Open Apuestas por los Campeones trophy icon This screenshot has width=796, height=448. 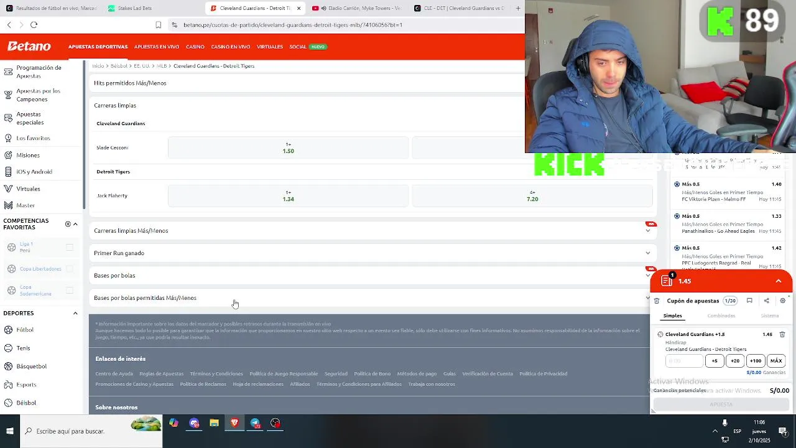pyautogui.click(x=8, y=95)
